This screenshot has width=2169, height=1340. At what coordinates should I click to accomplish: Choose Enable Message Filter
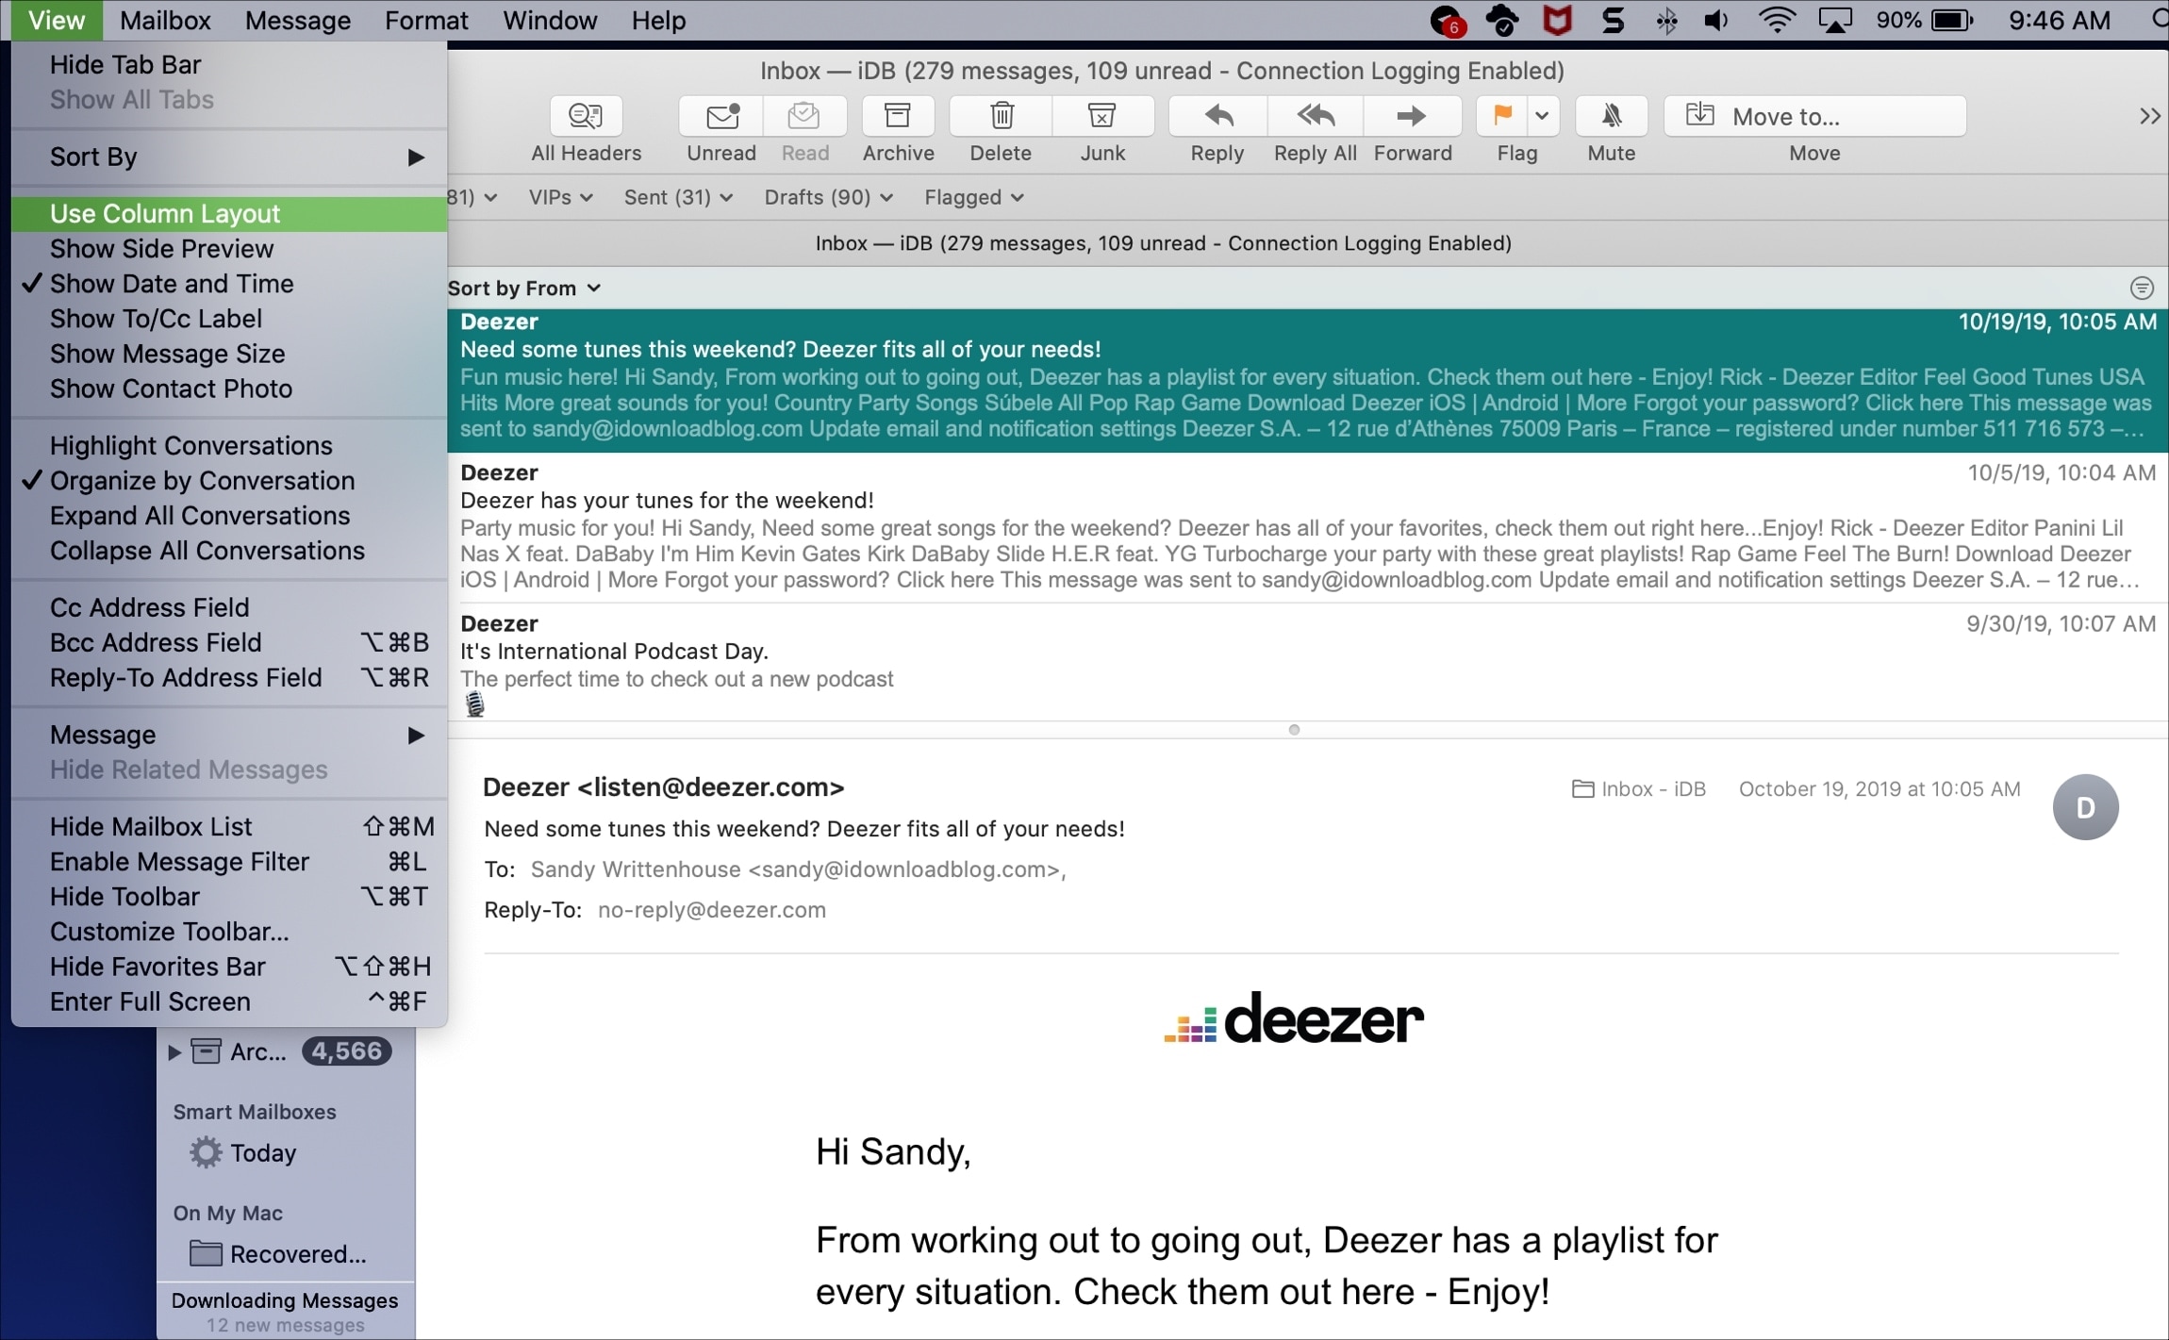[x=229, y=862]
